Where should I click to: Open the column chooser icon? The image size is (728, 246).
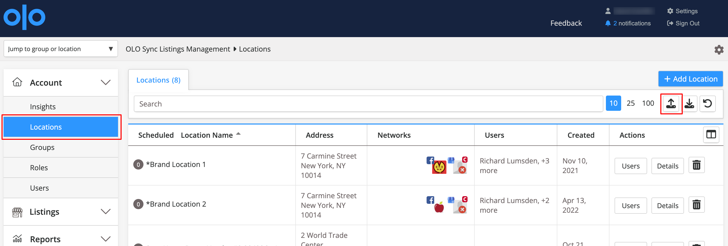coord(711,134)
